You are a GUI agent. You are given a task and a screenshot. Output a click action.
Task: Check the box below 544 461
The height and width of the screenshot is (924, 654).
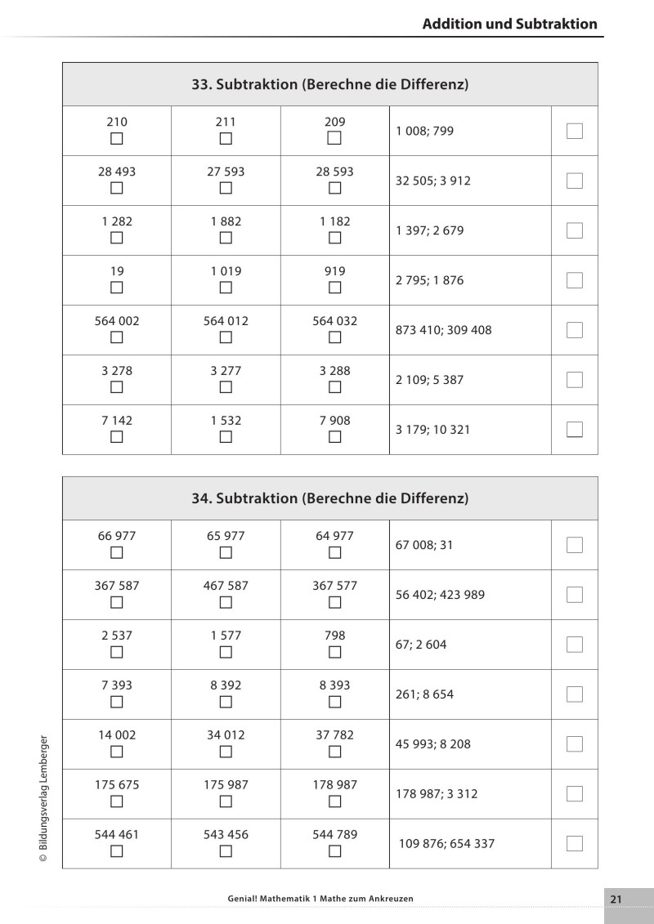click(117, 851)
